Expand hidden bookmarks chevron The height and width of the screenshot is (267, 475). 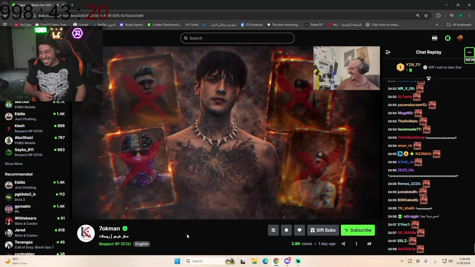pyautogui.click(x=437, y=25)
